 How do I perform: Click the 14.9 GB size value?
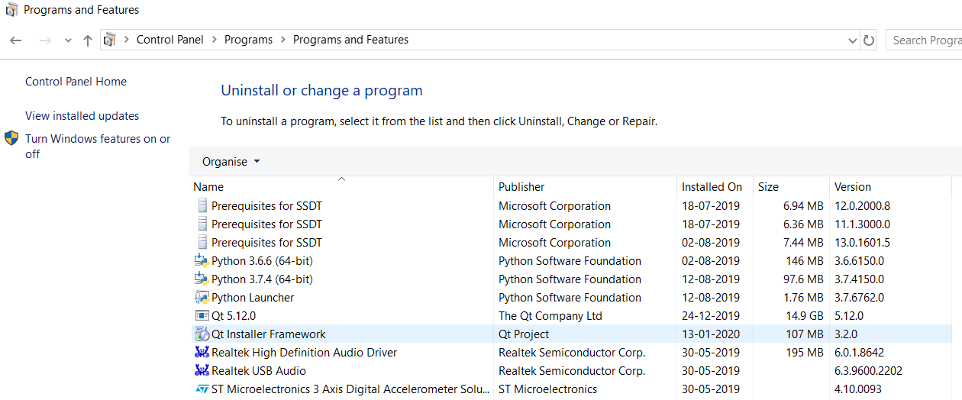pyautogui.click(x=803, y=316)
